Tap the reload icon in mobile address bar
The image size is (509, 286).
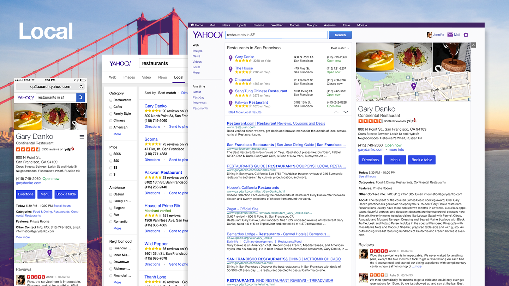click(81, 87)
